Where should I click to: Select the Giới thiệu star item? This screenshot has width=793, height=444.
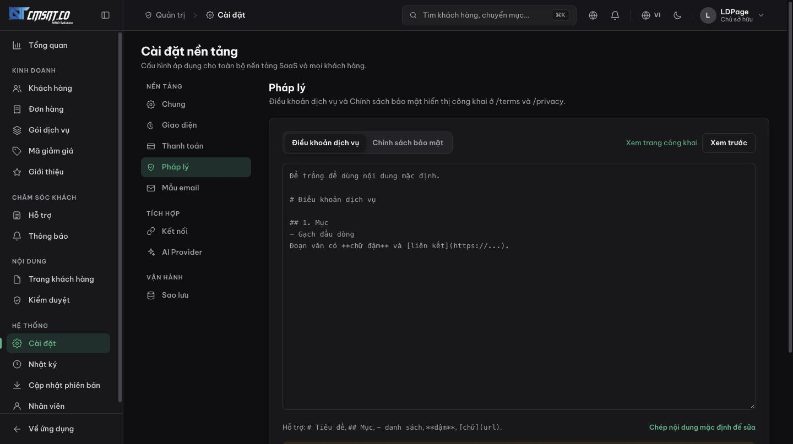(58, 172)
